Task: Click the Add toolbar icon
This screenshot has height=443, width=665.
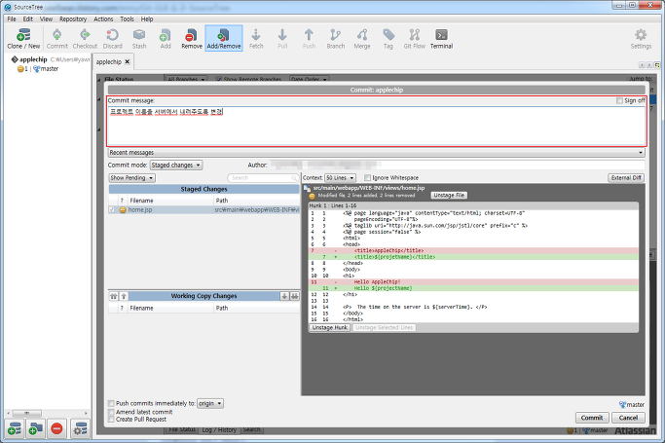Action: [x=166, y=39]
